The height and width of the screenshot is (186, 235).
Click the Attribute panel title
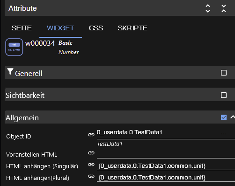click(x=22, y=8)
